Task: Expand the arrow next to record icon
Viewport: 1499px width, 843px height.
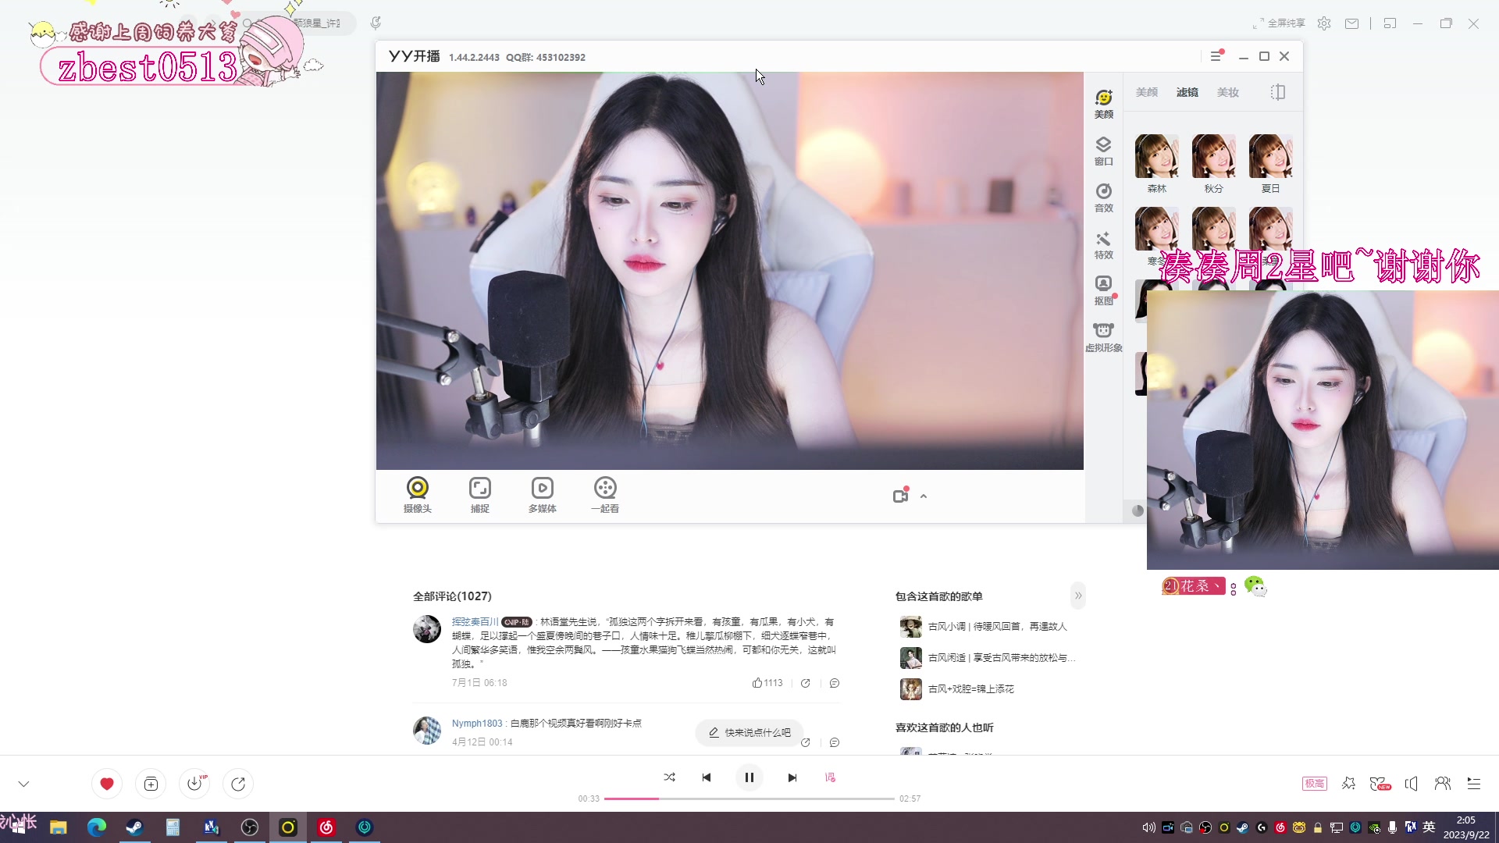Action: pos(924,496)
